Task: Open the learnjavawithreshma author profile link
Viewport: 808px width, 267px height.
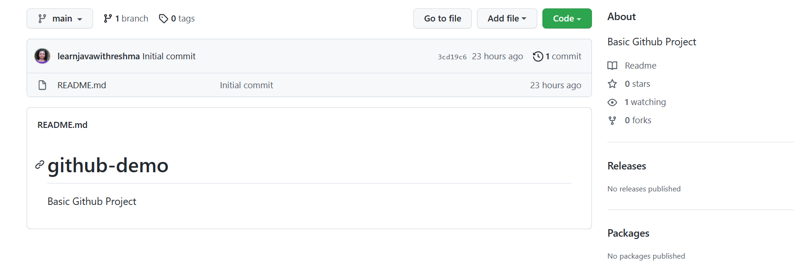Action: point(98,56)
